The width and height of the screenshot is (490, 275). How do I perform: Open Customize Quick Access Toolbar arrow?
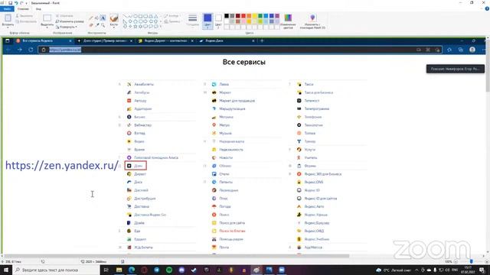click(x=27, y=3)
